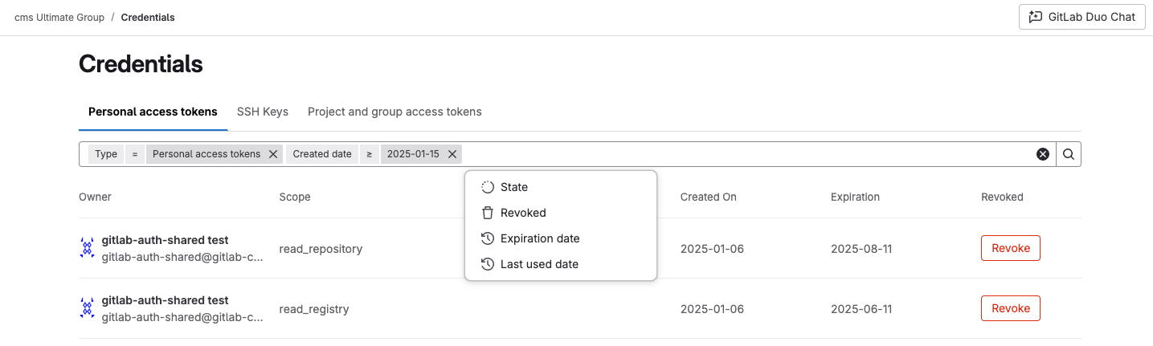Image resolution: width=1153 pixels, height=346 pixels.
Task: Revoke the read_registry token
Action: pos(1011,308)
